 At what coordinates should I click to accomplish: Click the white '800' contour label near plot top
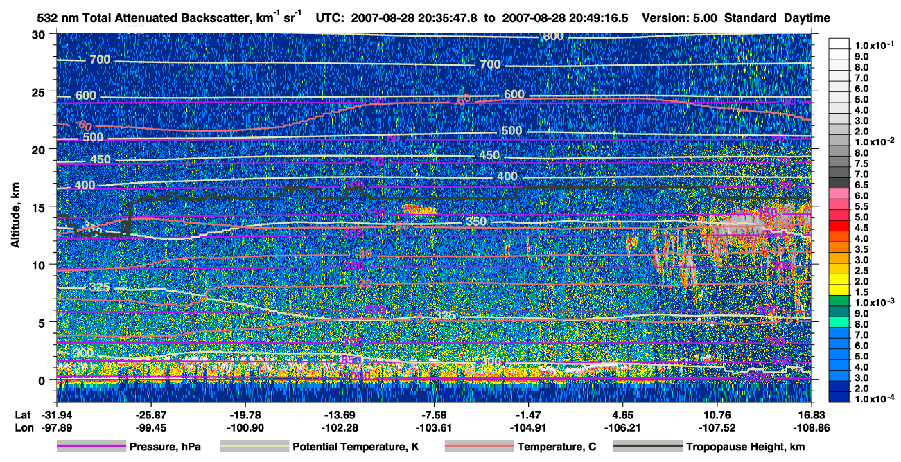point(553,36)
